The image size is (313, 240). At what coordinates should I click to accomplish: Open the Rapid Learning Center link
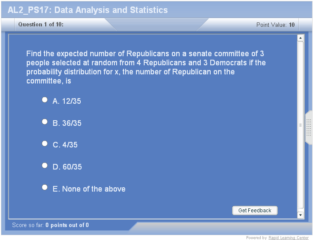tap(288, 237)
